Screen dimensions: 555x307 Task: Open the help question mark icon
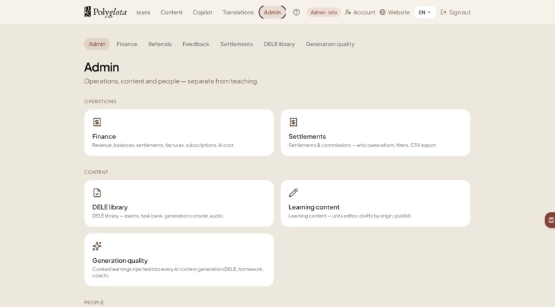(x=297, y=12)
